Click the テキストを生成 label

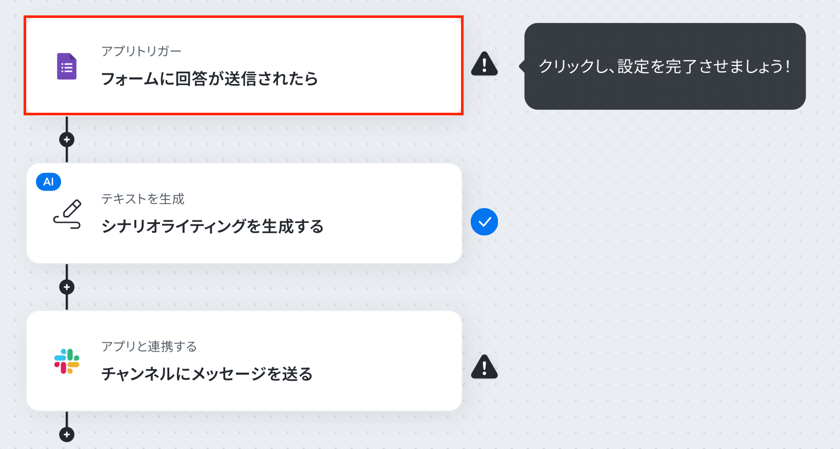(x=143, y=199)
